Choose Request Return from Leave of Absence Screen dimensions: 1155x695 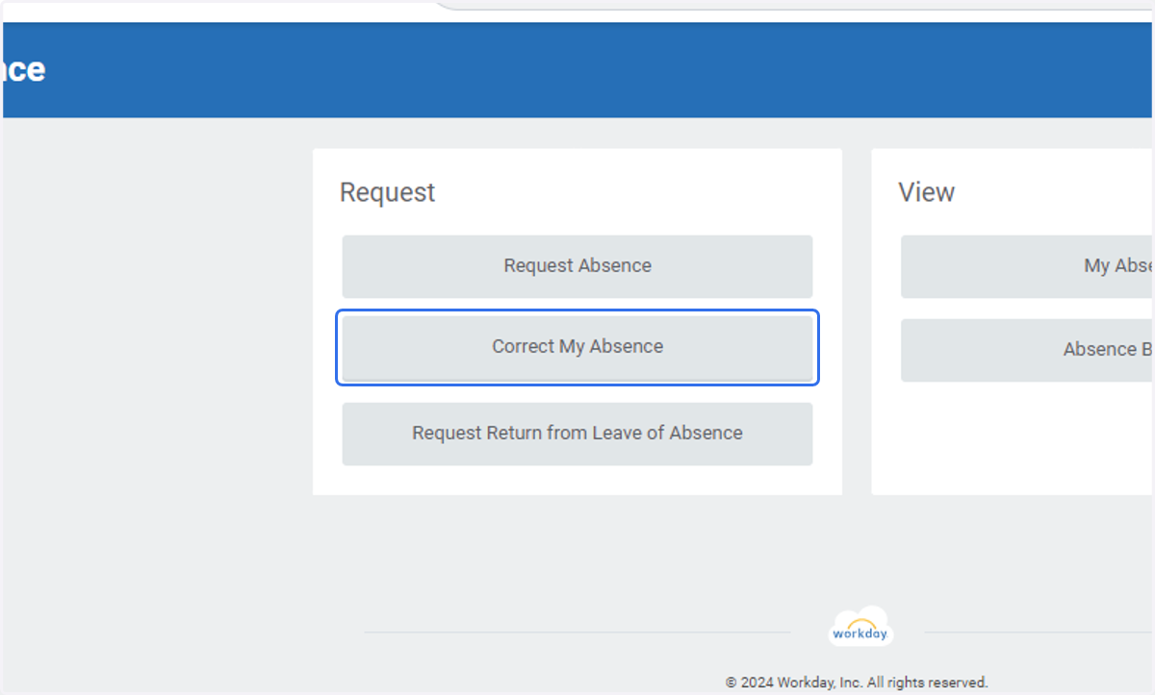[x=577, y=434]
